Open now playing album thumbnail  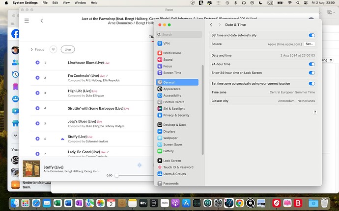[31, 169]
